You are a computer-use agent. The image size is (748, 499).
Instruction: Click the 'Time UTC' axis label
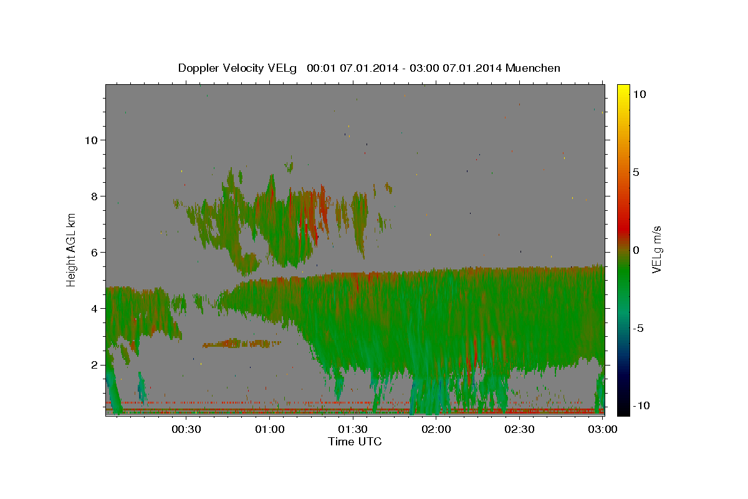click(355, 442)
